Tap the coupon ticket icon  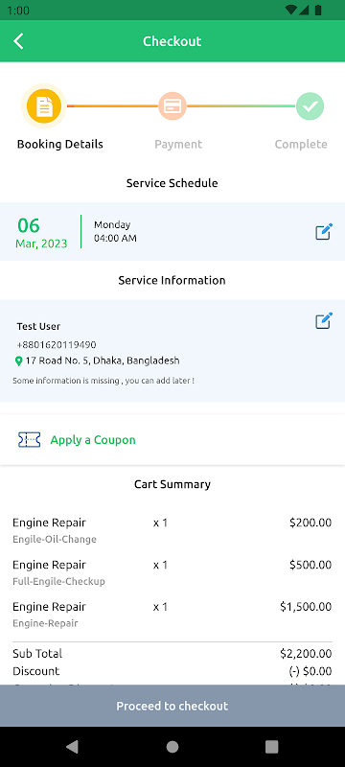coord(30,440)
